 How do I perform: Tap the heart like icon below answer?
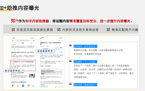56,86
